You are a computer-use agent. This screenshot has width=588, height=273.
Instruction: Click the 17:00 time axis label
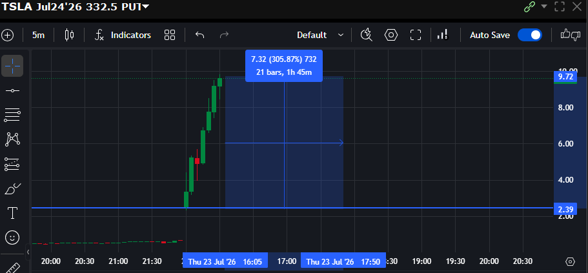[x=287, y=261]
